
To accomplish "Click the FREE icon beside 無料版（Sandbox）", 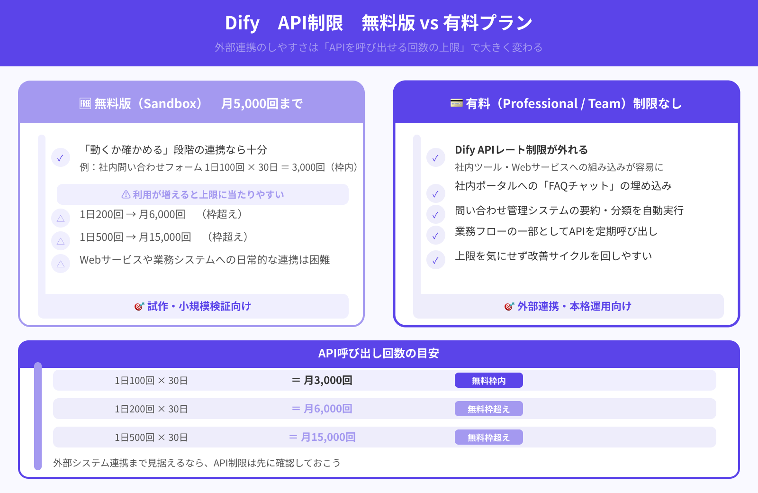I will (85, 103).
